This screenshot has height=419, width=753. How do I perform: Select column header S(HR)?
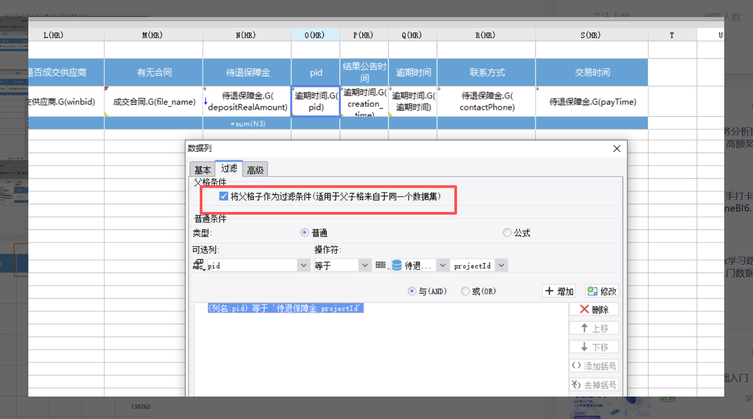[592, 35]
